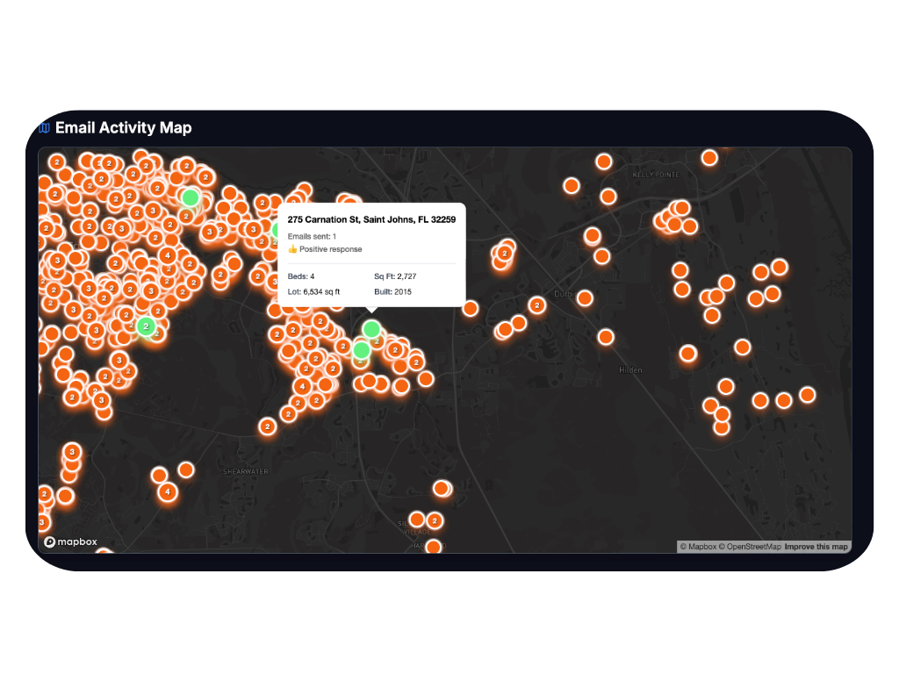
Task: Select the orange marker at the map's top-right edge
Action: [x=709, y=158]
